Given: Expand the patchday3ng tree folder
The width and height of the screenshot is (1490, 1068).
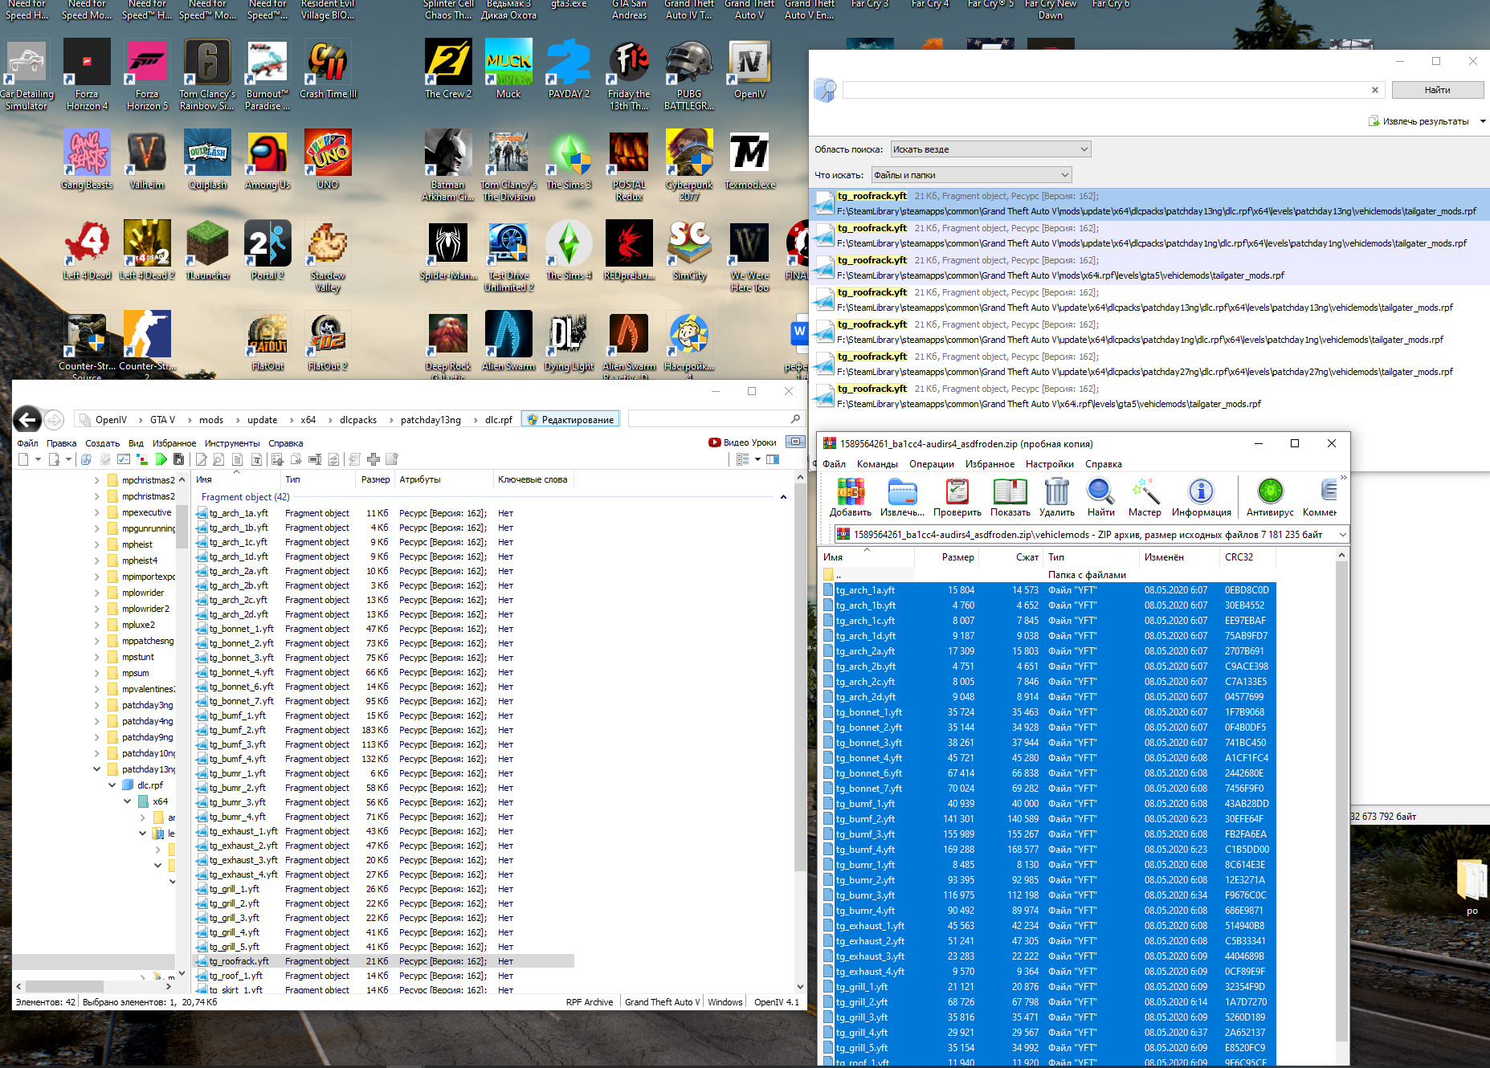Looking at the screenshot, I should pyautogui.click(x=97, y=705).
